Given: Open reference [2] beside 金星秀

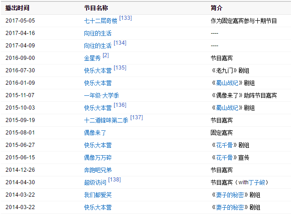Looking at the screenshot, I should pyautogui.click(x=105, y=55).
